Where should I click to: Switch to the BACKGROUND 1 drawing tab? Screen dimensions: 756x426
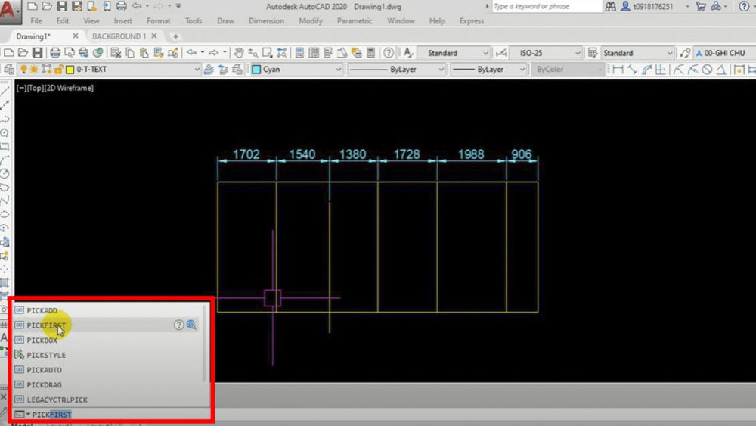click(x=119, y=36)
